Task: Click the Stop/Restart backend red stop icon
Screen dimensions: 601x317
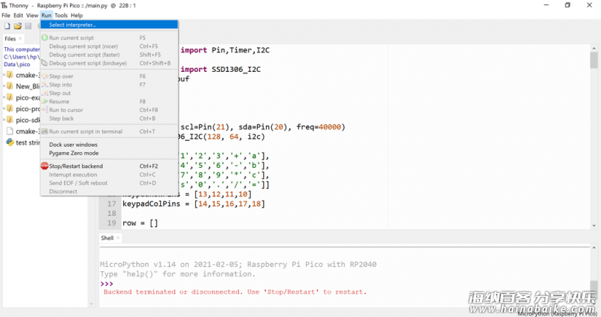Action: pos(44,166)
